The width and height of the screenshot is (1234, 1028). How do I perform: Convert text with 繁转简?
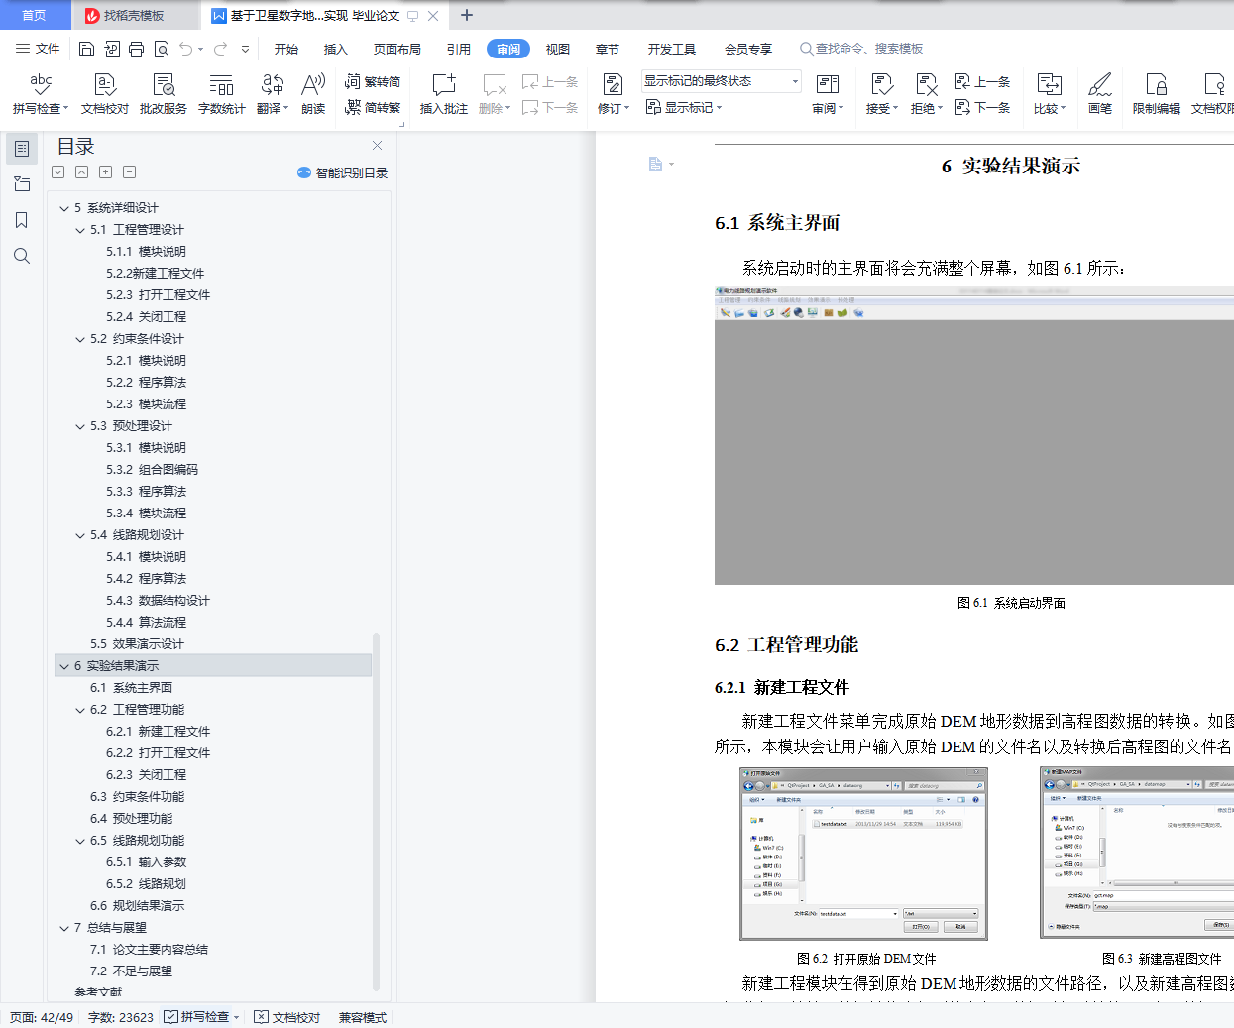point(373,82)
